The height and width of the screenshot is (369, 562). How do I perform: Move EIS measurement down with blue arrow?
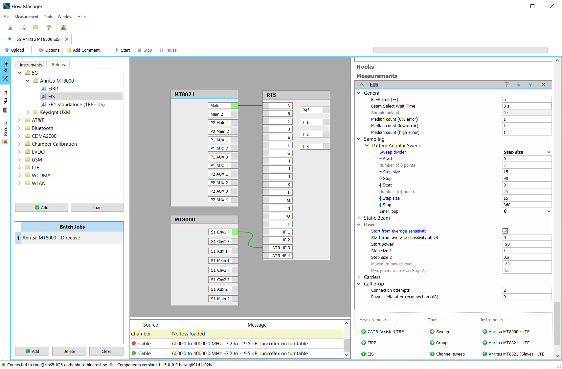519,85
